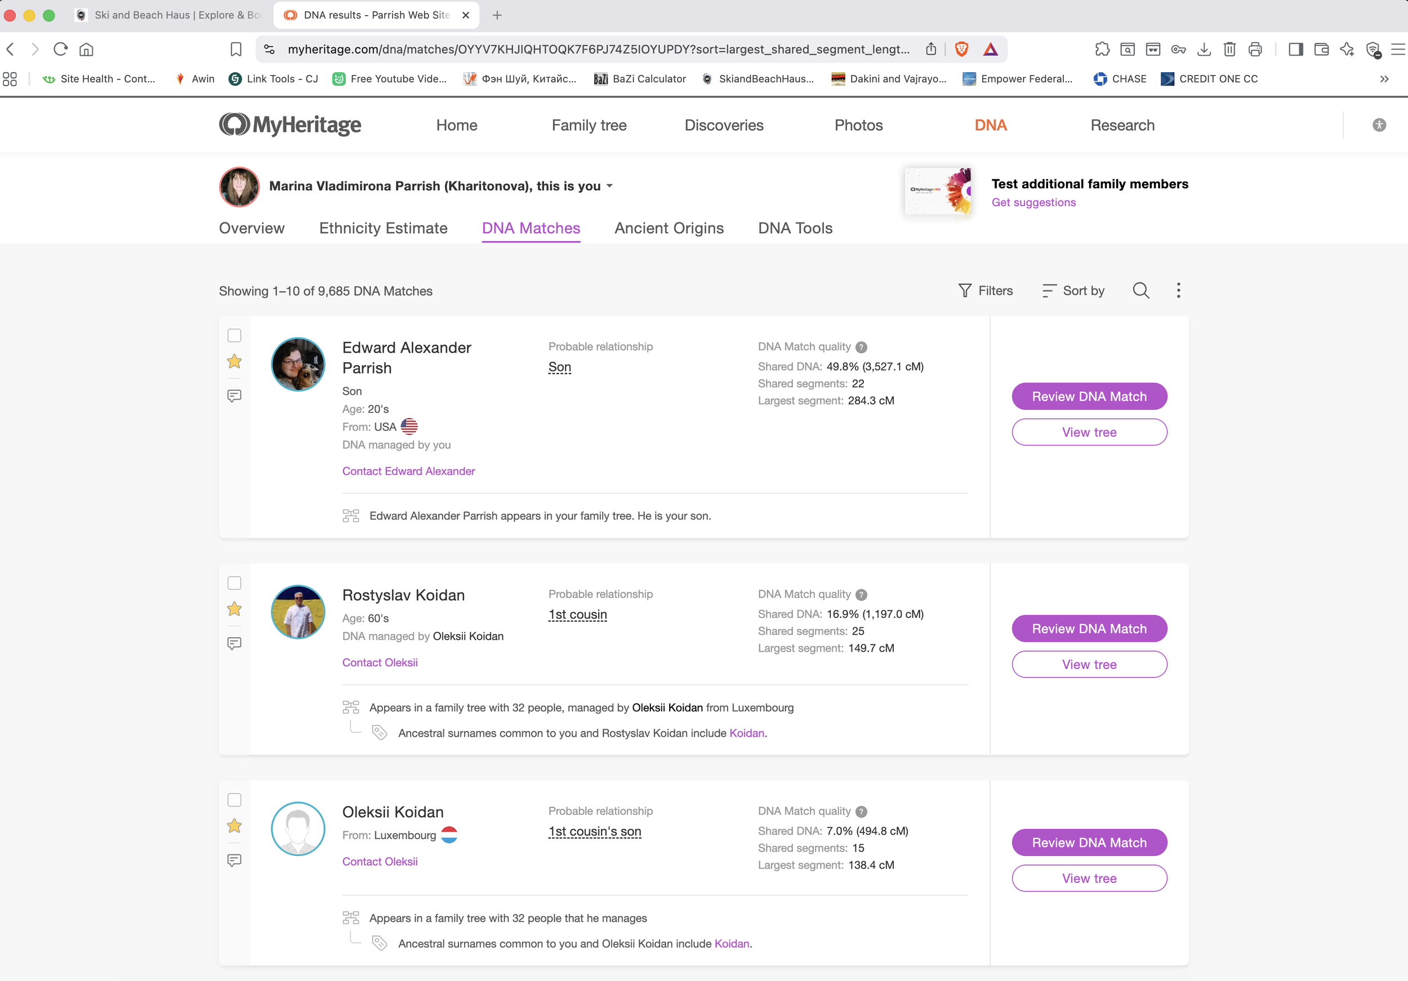Click the Get suggestions link
The height and width of the screenshot is (981, 1408).
point(1033,202)
